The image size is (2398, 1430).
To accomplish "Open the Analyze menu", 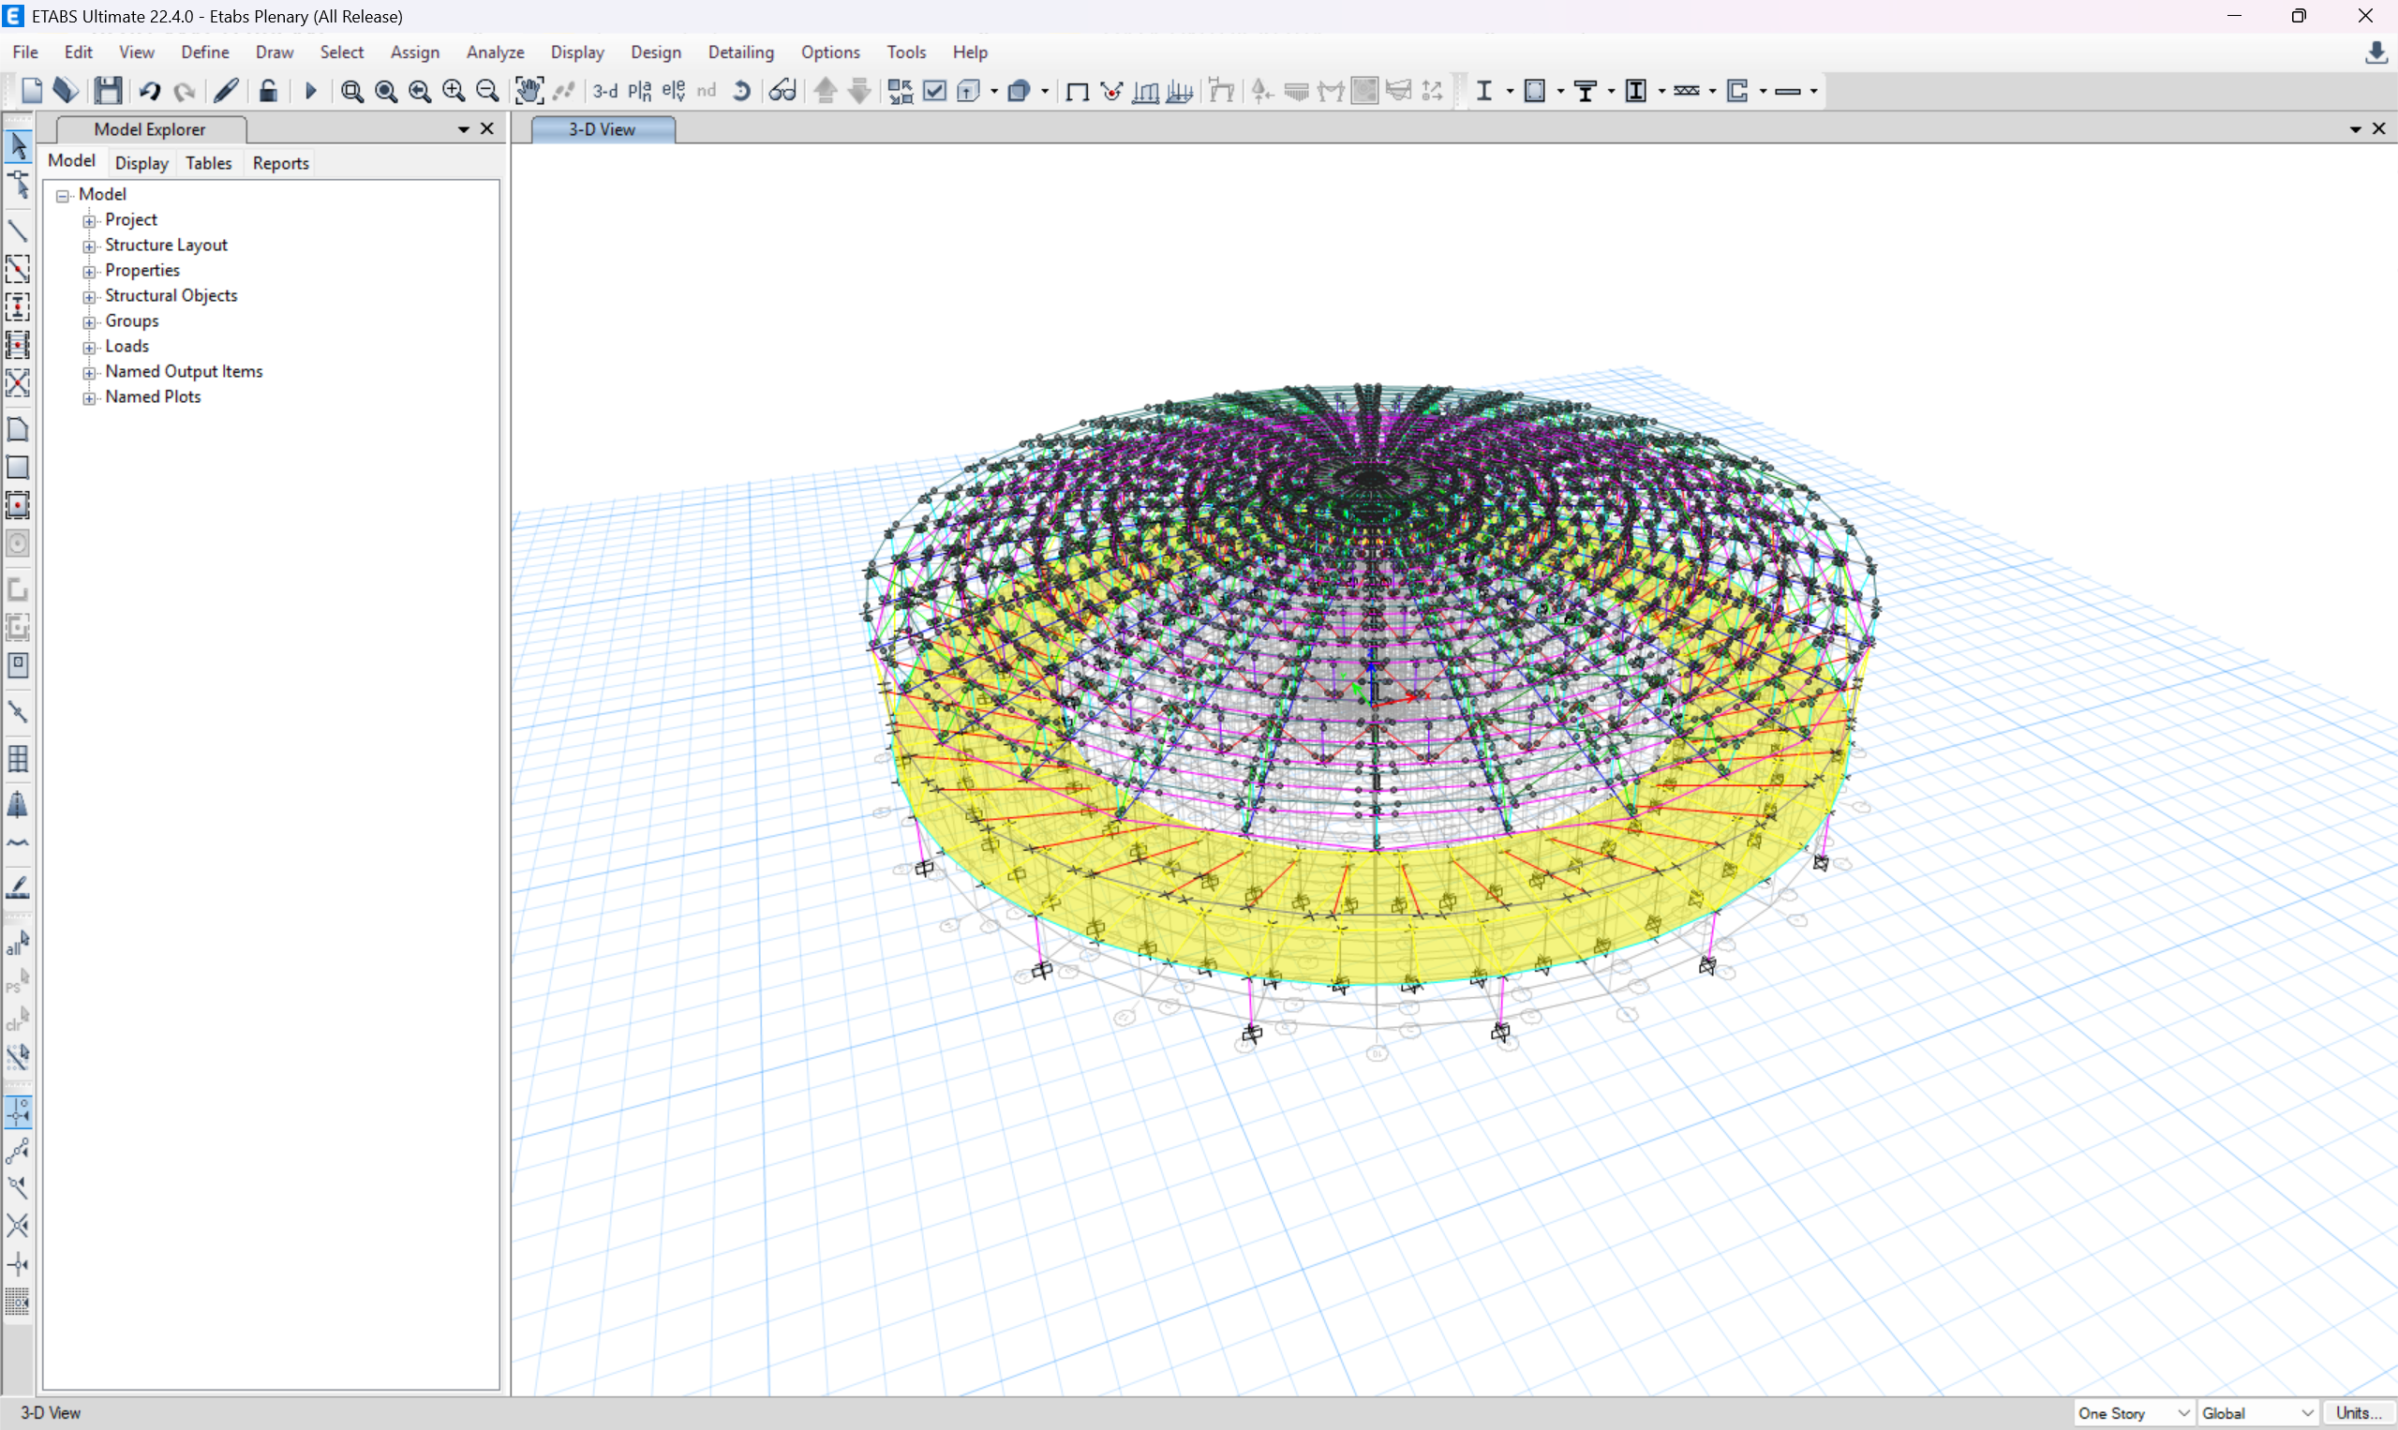I will (x=494, y=52).
